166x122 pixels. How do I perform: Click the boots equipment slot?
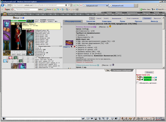coord(30,53)
